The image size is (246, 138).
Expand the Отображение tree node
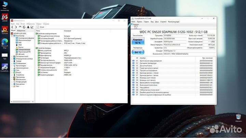(12, 63)
